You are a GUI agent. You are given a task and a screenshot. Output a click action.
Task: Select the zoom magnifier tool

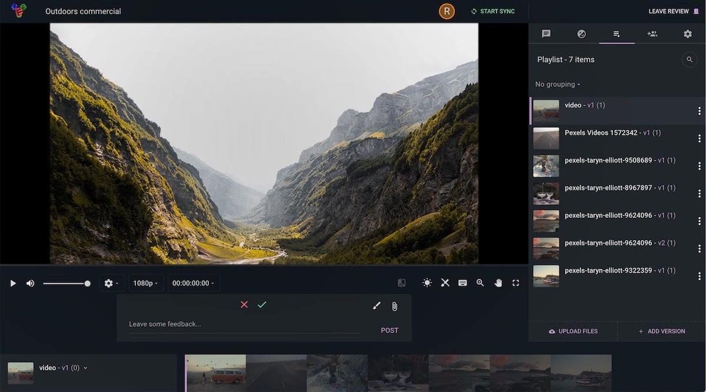click(x=480, y=283)
